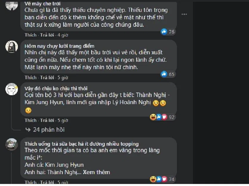This screenshot has height=186, width=249.
Task: Click Hôm nay chụy lười trang điểm's avatar
Action: 12,47
